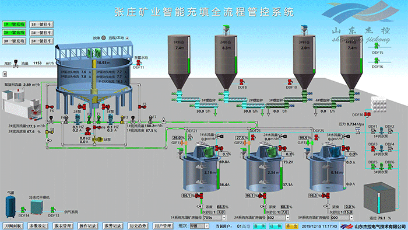This screenshot has width=408, height=230.
Task: Click the DDF30 red valve icon
Action: pos(367,114)
